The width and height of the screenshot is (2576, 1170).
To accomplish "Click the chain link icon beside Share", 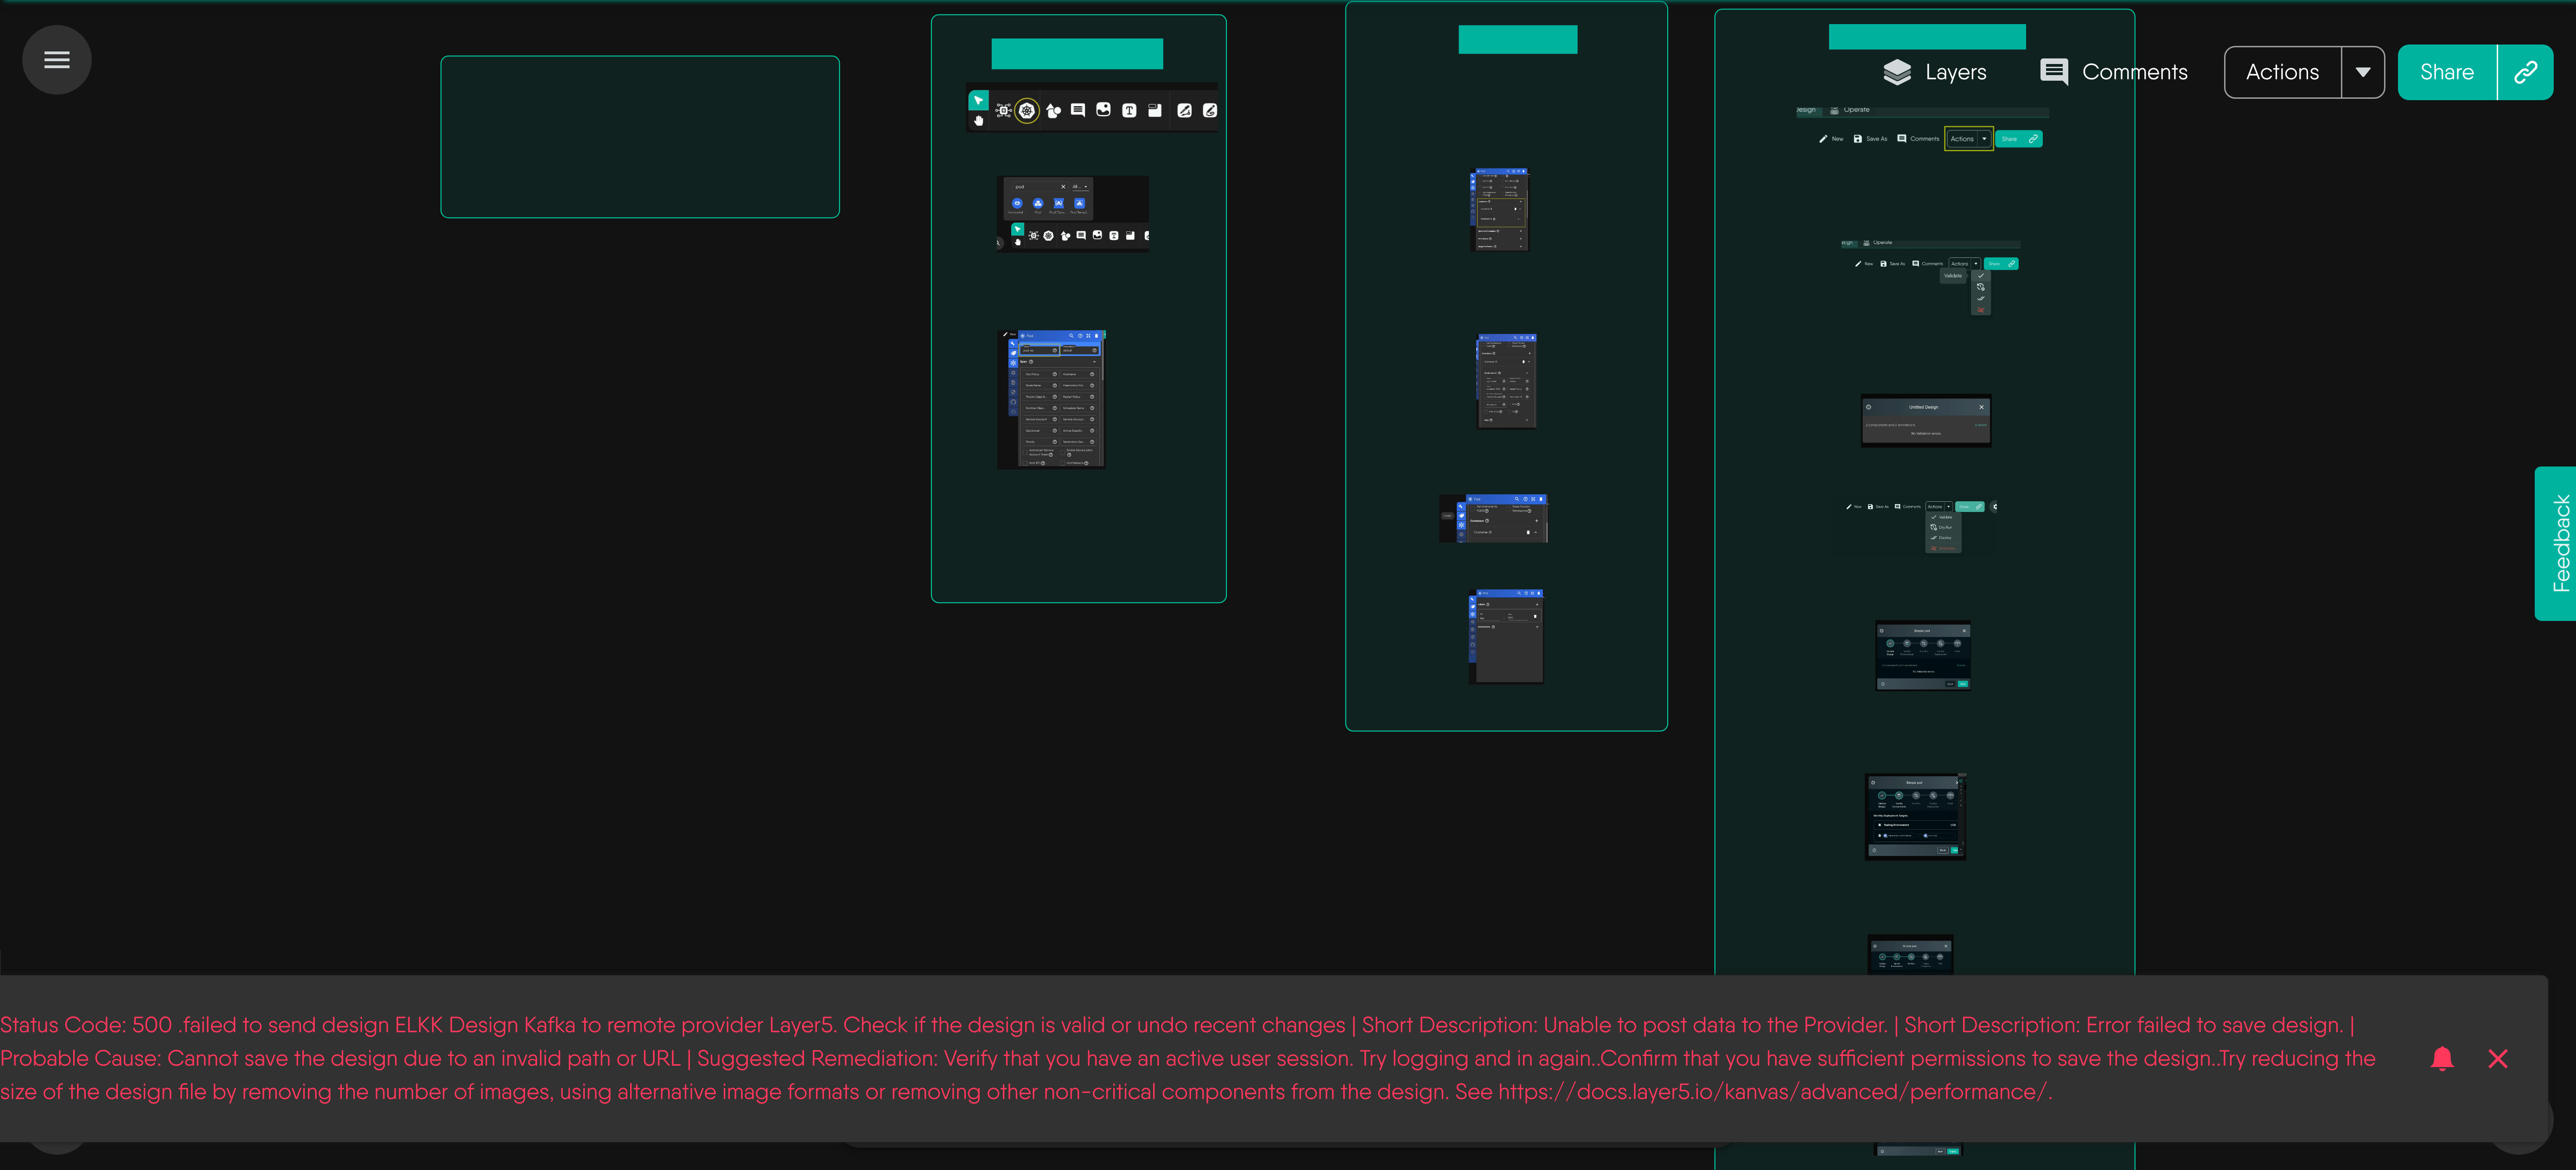I will [2525, 72].
